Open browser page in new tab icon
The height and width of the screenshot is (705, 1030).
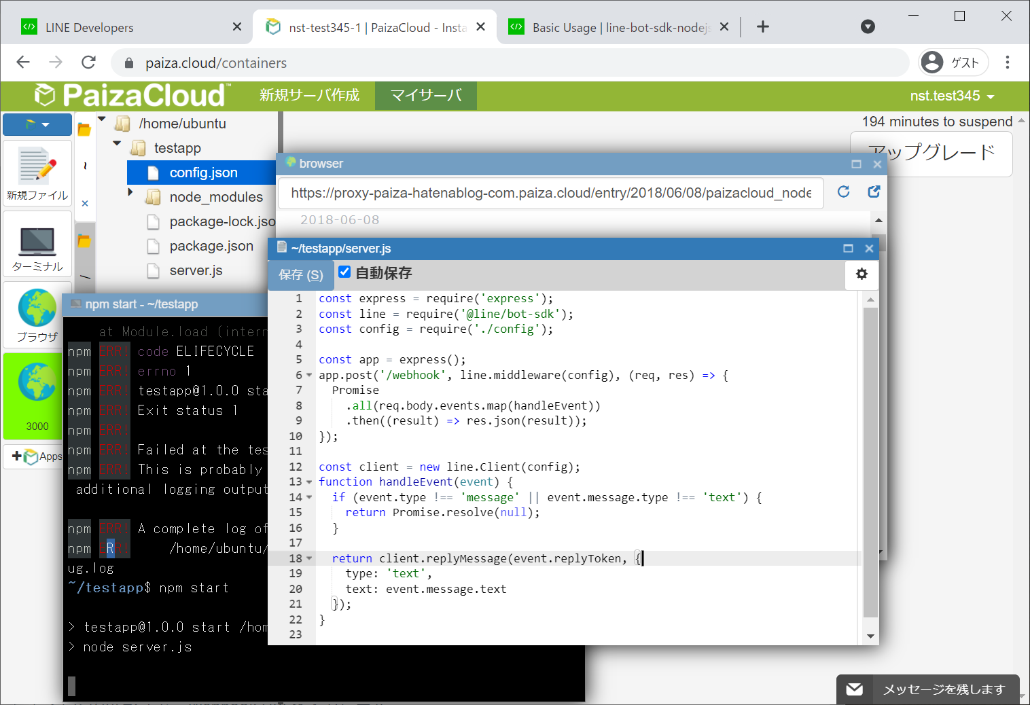pos(874,192)
